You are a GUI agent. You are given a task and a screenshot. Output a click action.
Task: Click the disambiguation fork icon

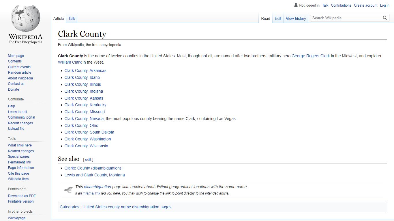click(x=68, y=190)
